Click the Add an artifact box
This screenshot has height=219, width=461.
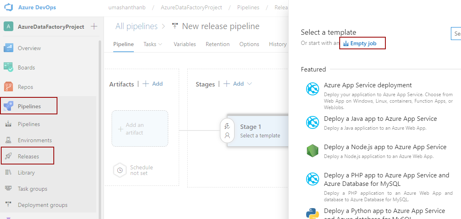tap(140, 128)
